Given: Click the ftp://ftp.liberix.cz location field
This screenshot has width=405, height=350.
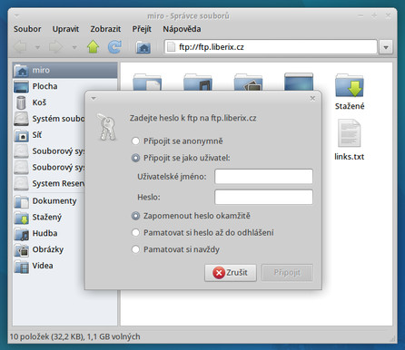Looking at the screenshot, I should tap(271, 47).
